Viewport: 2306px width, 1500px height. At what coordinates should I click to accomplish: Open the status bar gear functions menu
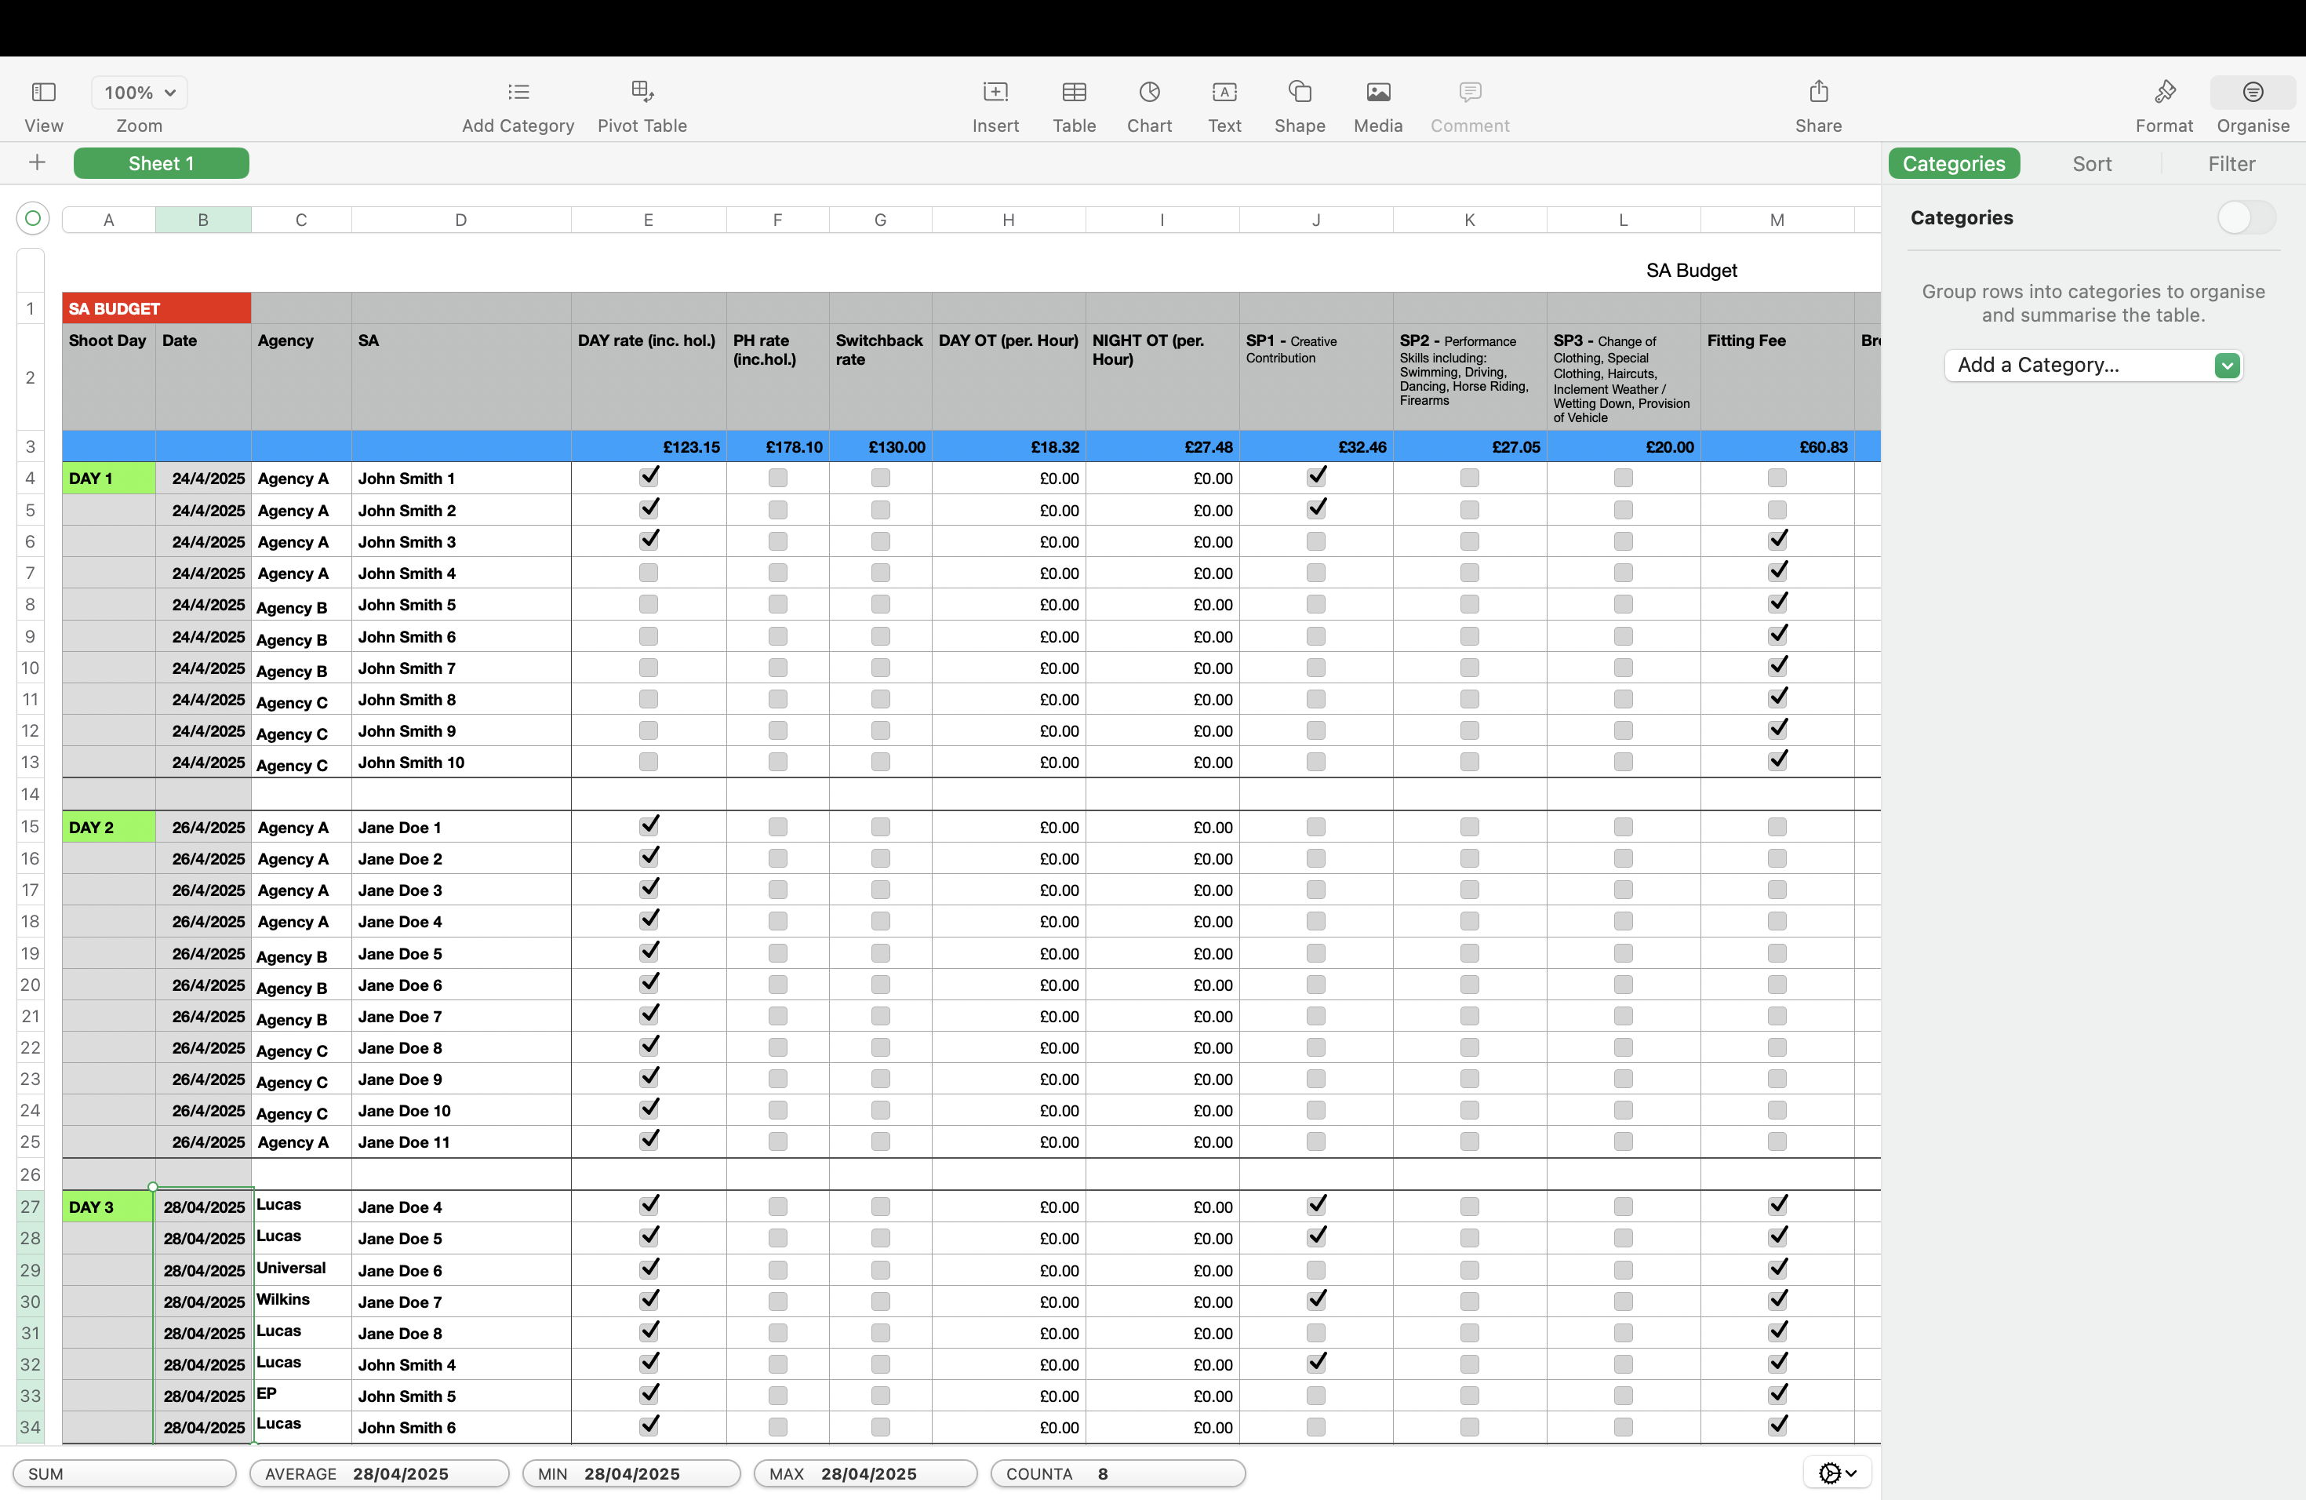(x=1836, y=1473)
